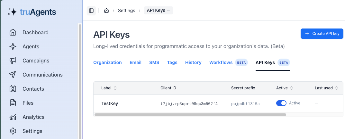Click the Campaigns megaphone icon
This screenshot has height=139, width=345.
tap(13, 61)
